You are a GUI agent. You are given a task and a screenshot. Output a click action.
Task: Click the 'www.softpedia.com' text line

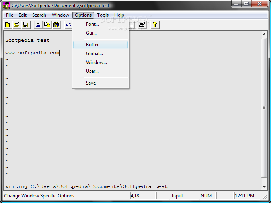coord(32,53)
